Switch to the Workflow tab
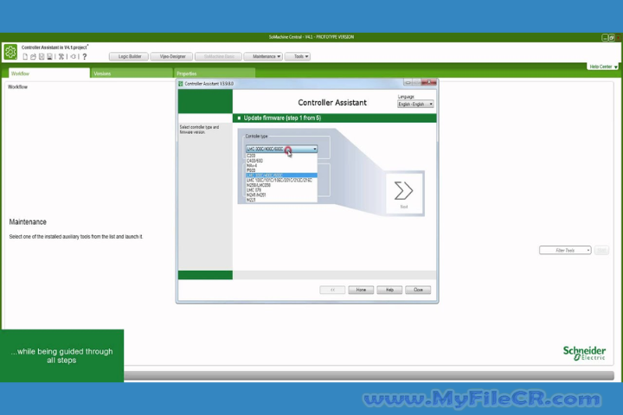Viewport: 623px width, 415px height. [48, 73]
